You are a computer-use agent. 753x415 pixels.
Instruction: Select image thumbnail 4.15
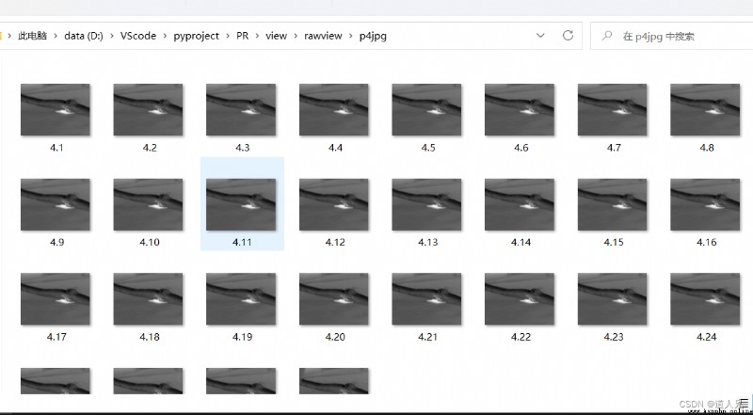click(613, 204)
